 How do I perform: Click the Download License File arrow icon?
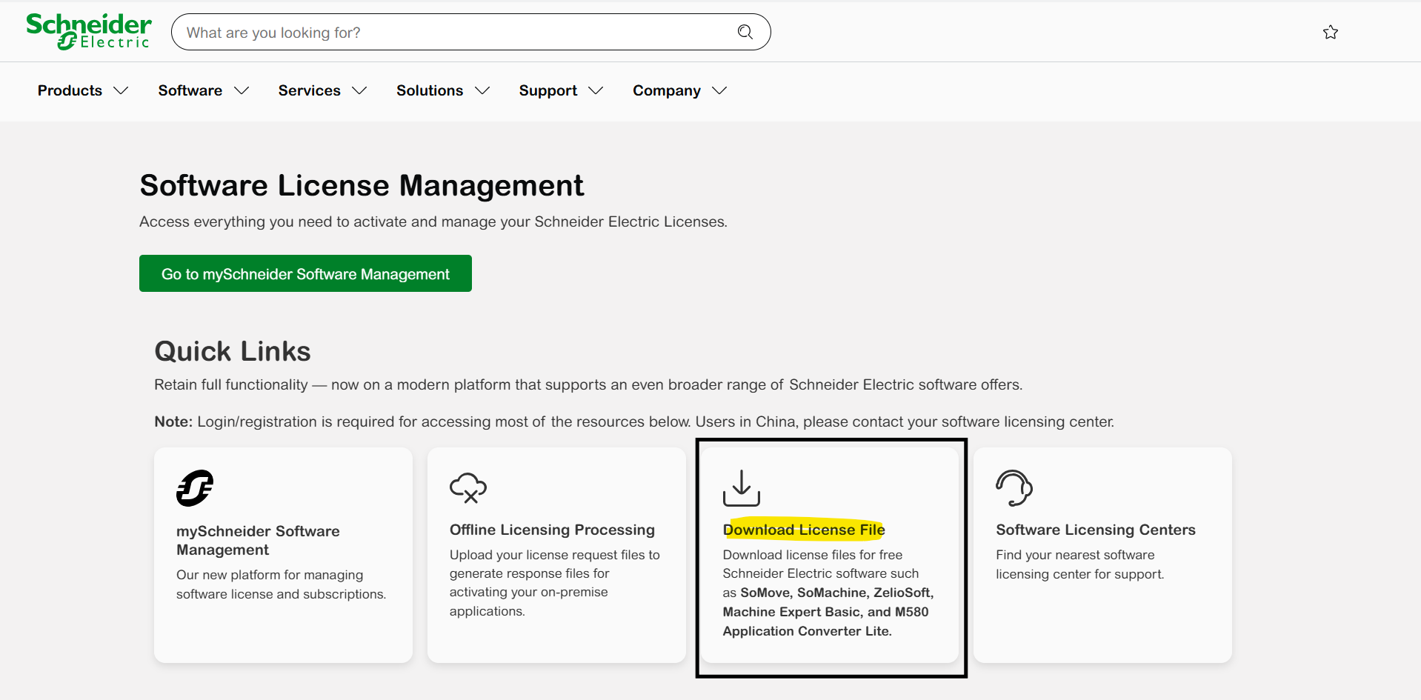tap(742, 487)
